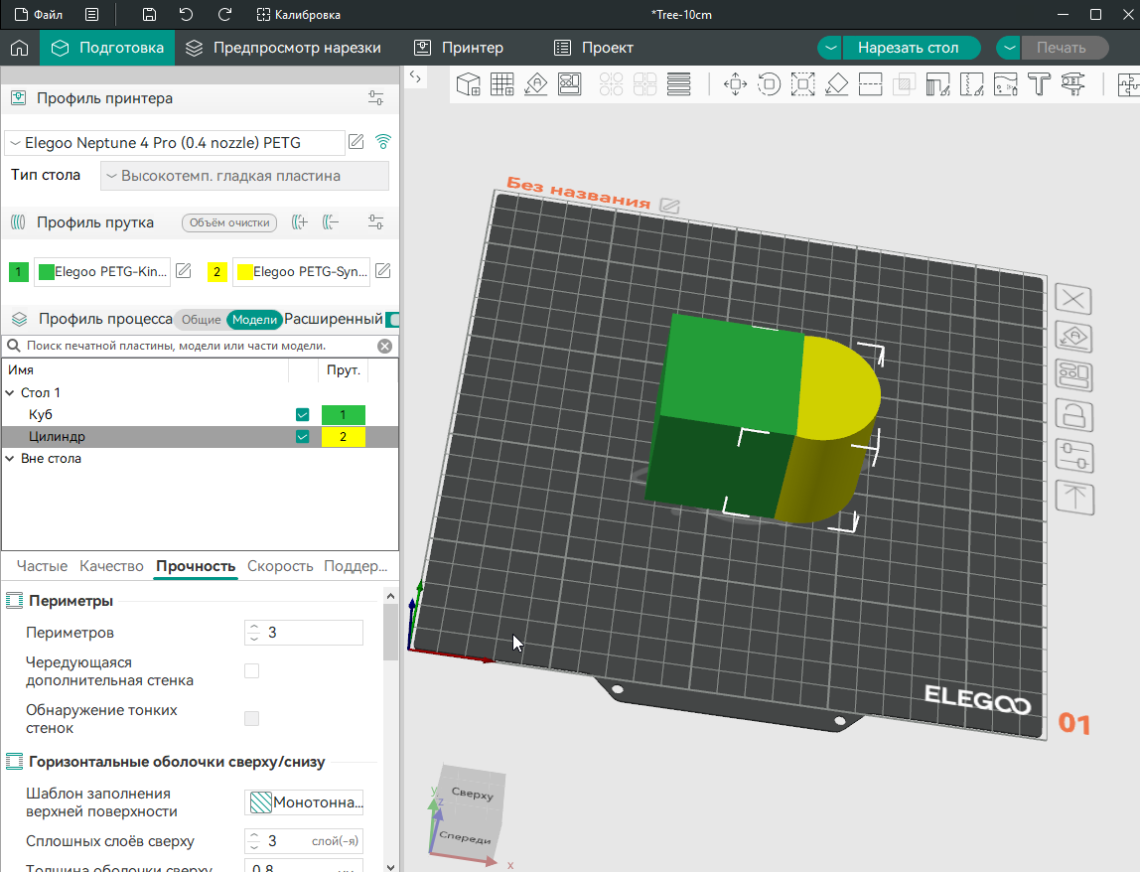The width and height of the screenshot is (1140, 872).
Task: Select the Measure caliper tool
Action: (1073, 84)
